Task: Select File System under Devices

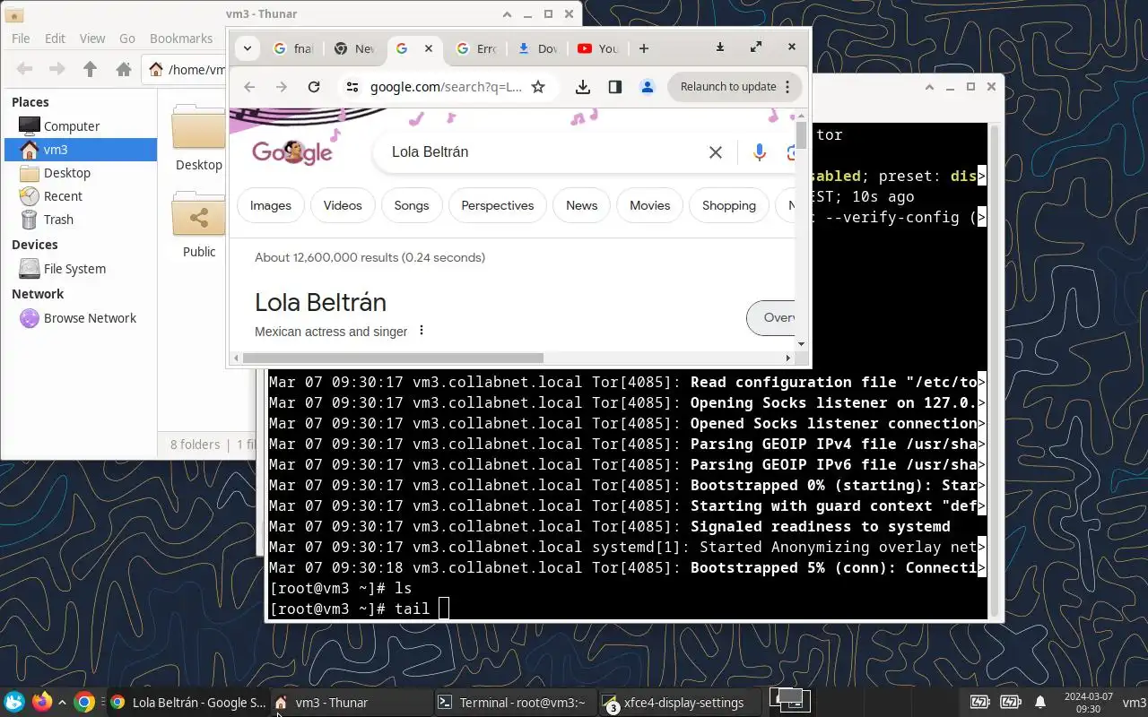Action: 81,269
